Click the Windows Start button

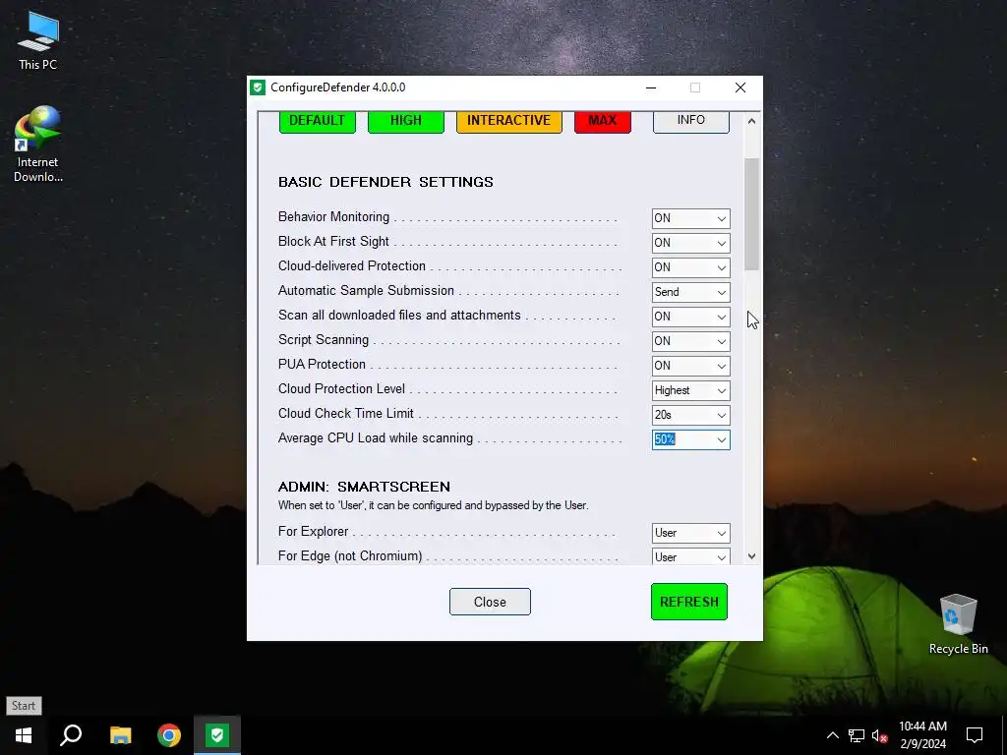point(24,735)
